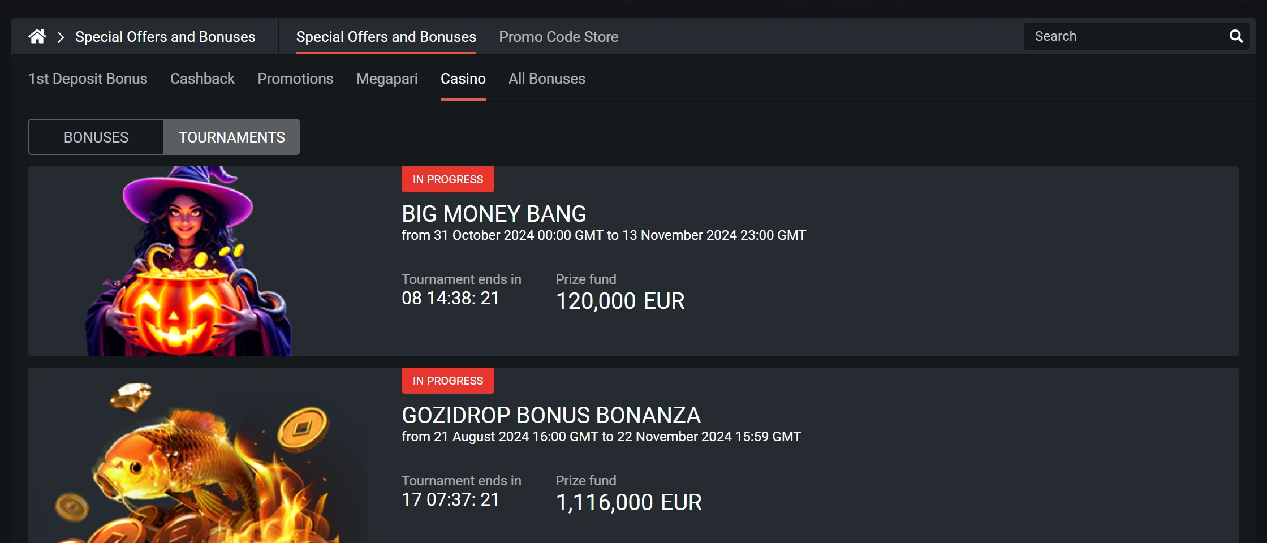Click Big Money Bang IN PROGRESS badge
Viewport: 1267px width, 543px height.
pos(447,179)
